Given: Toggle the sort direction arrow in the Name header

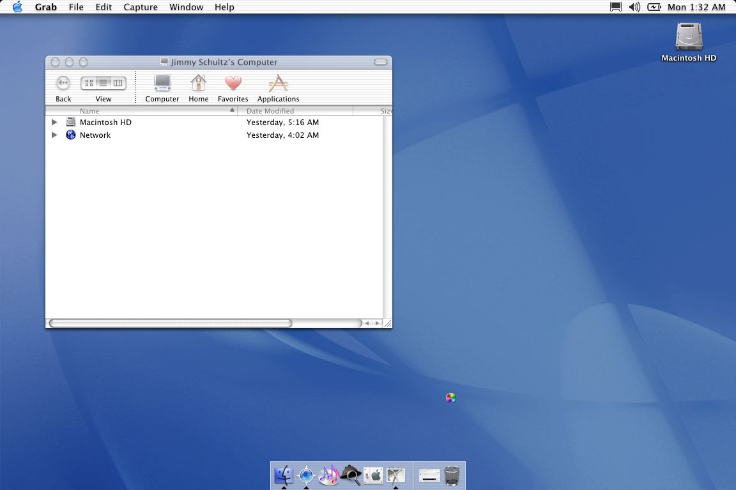Looking at the screenshot, I should click(232, 110).
